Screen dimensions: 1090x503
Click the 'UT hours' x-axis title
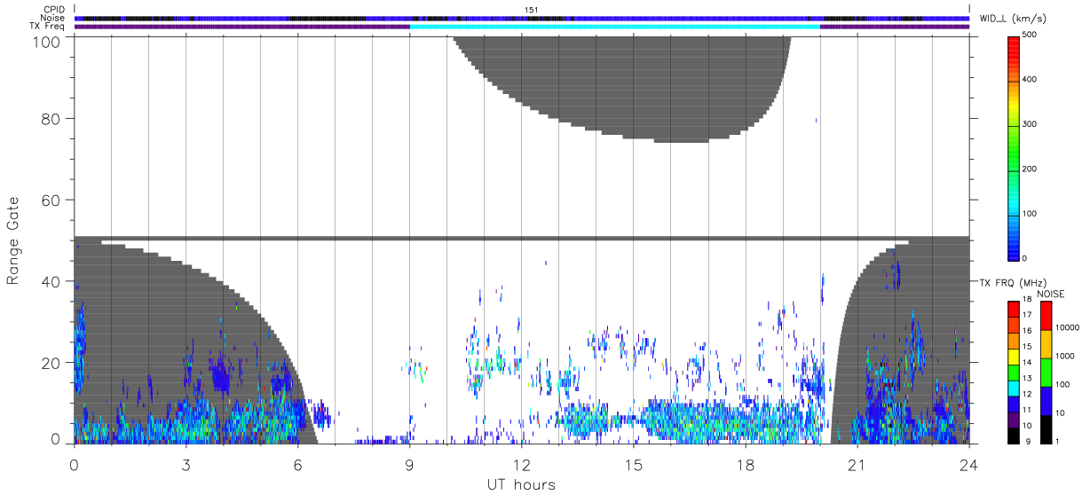(521, 484)
